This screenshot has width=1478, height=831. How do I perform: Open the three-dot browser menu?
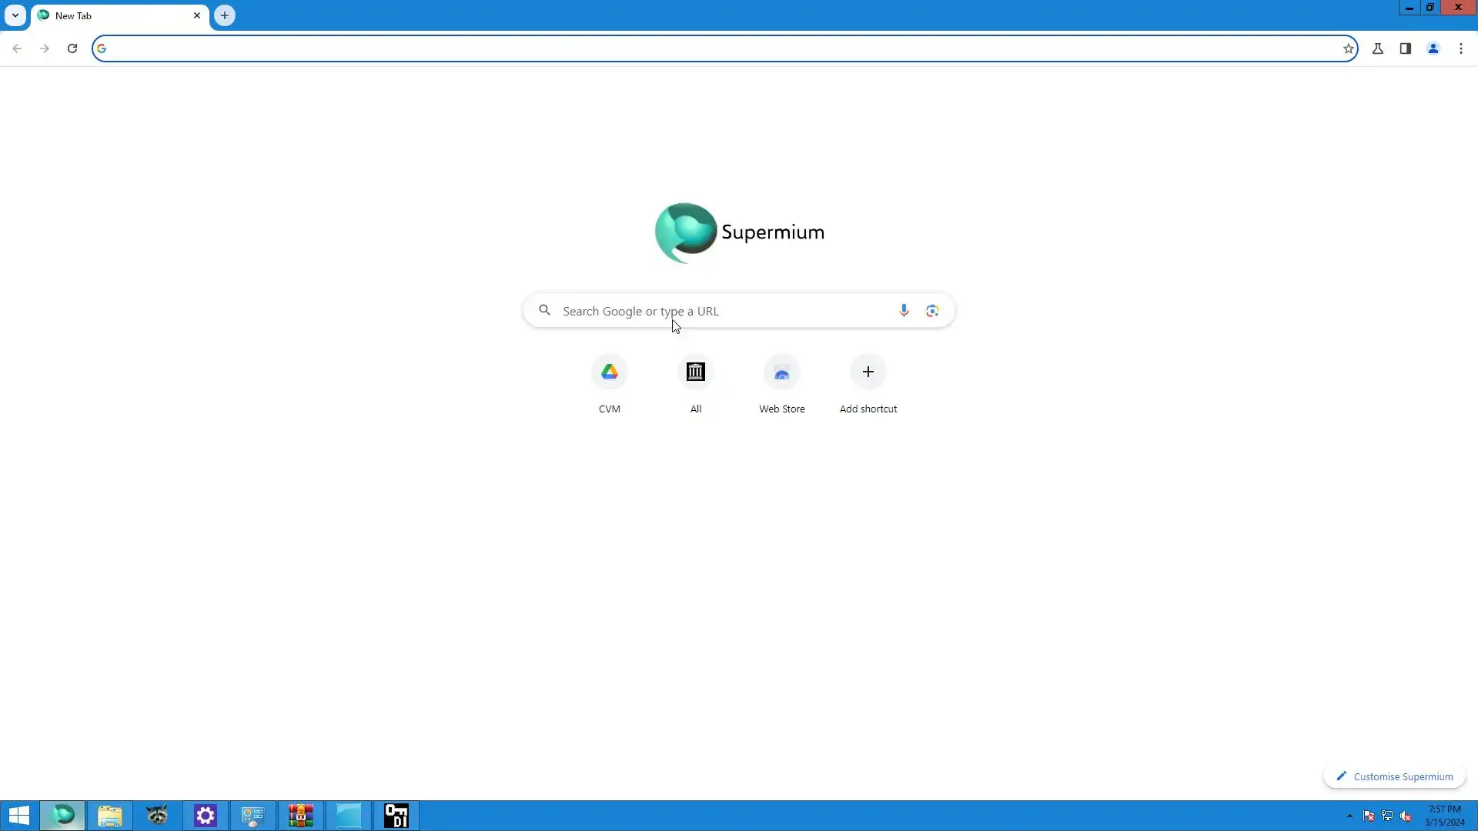(1461, 48)
